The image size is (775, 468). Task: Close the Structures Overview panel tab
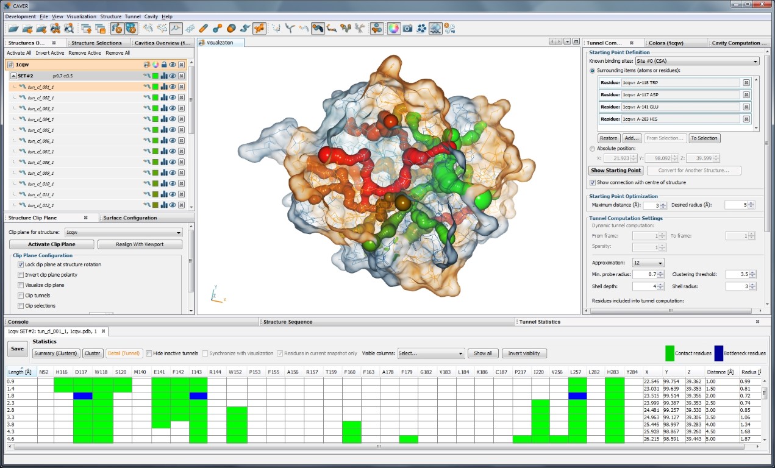coord(54,43)
